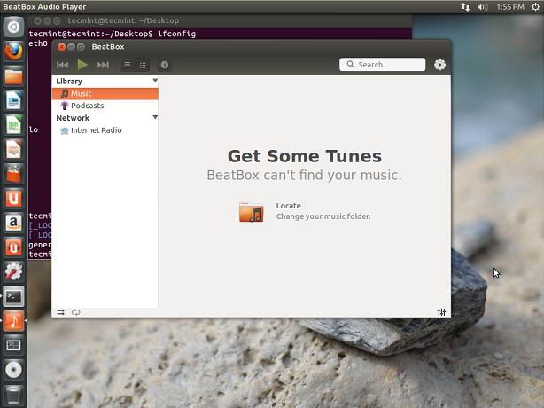Maximize the BeatBox window
Screen dimensions: 544x408
click(81, 47)
